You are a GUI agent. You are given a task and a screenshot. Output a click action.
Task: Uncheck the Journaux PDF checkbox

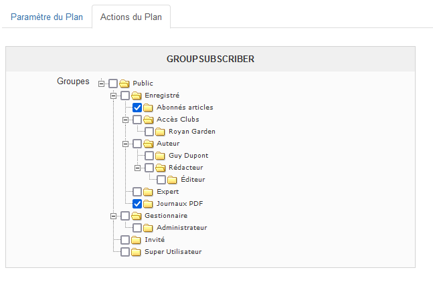pos(137,204)
